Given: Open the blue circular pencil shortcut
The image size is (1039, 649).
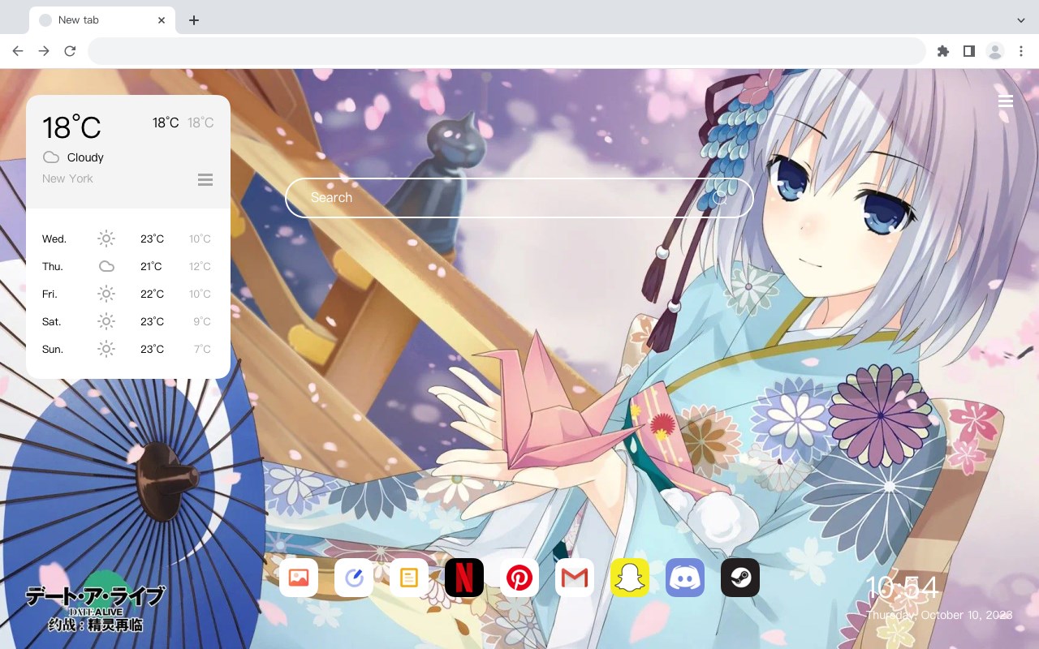Looking at the screenshot, I should coord(354,578).
